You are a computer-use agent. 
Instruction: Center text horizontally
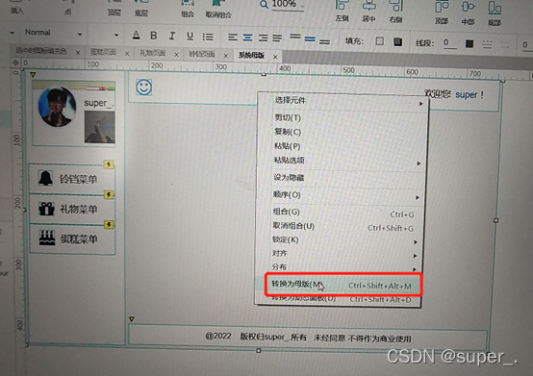tap(247, 38)
